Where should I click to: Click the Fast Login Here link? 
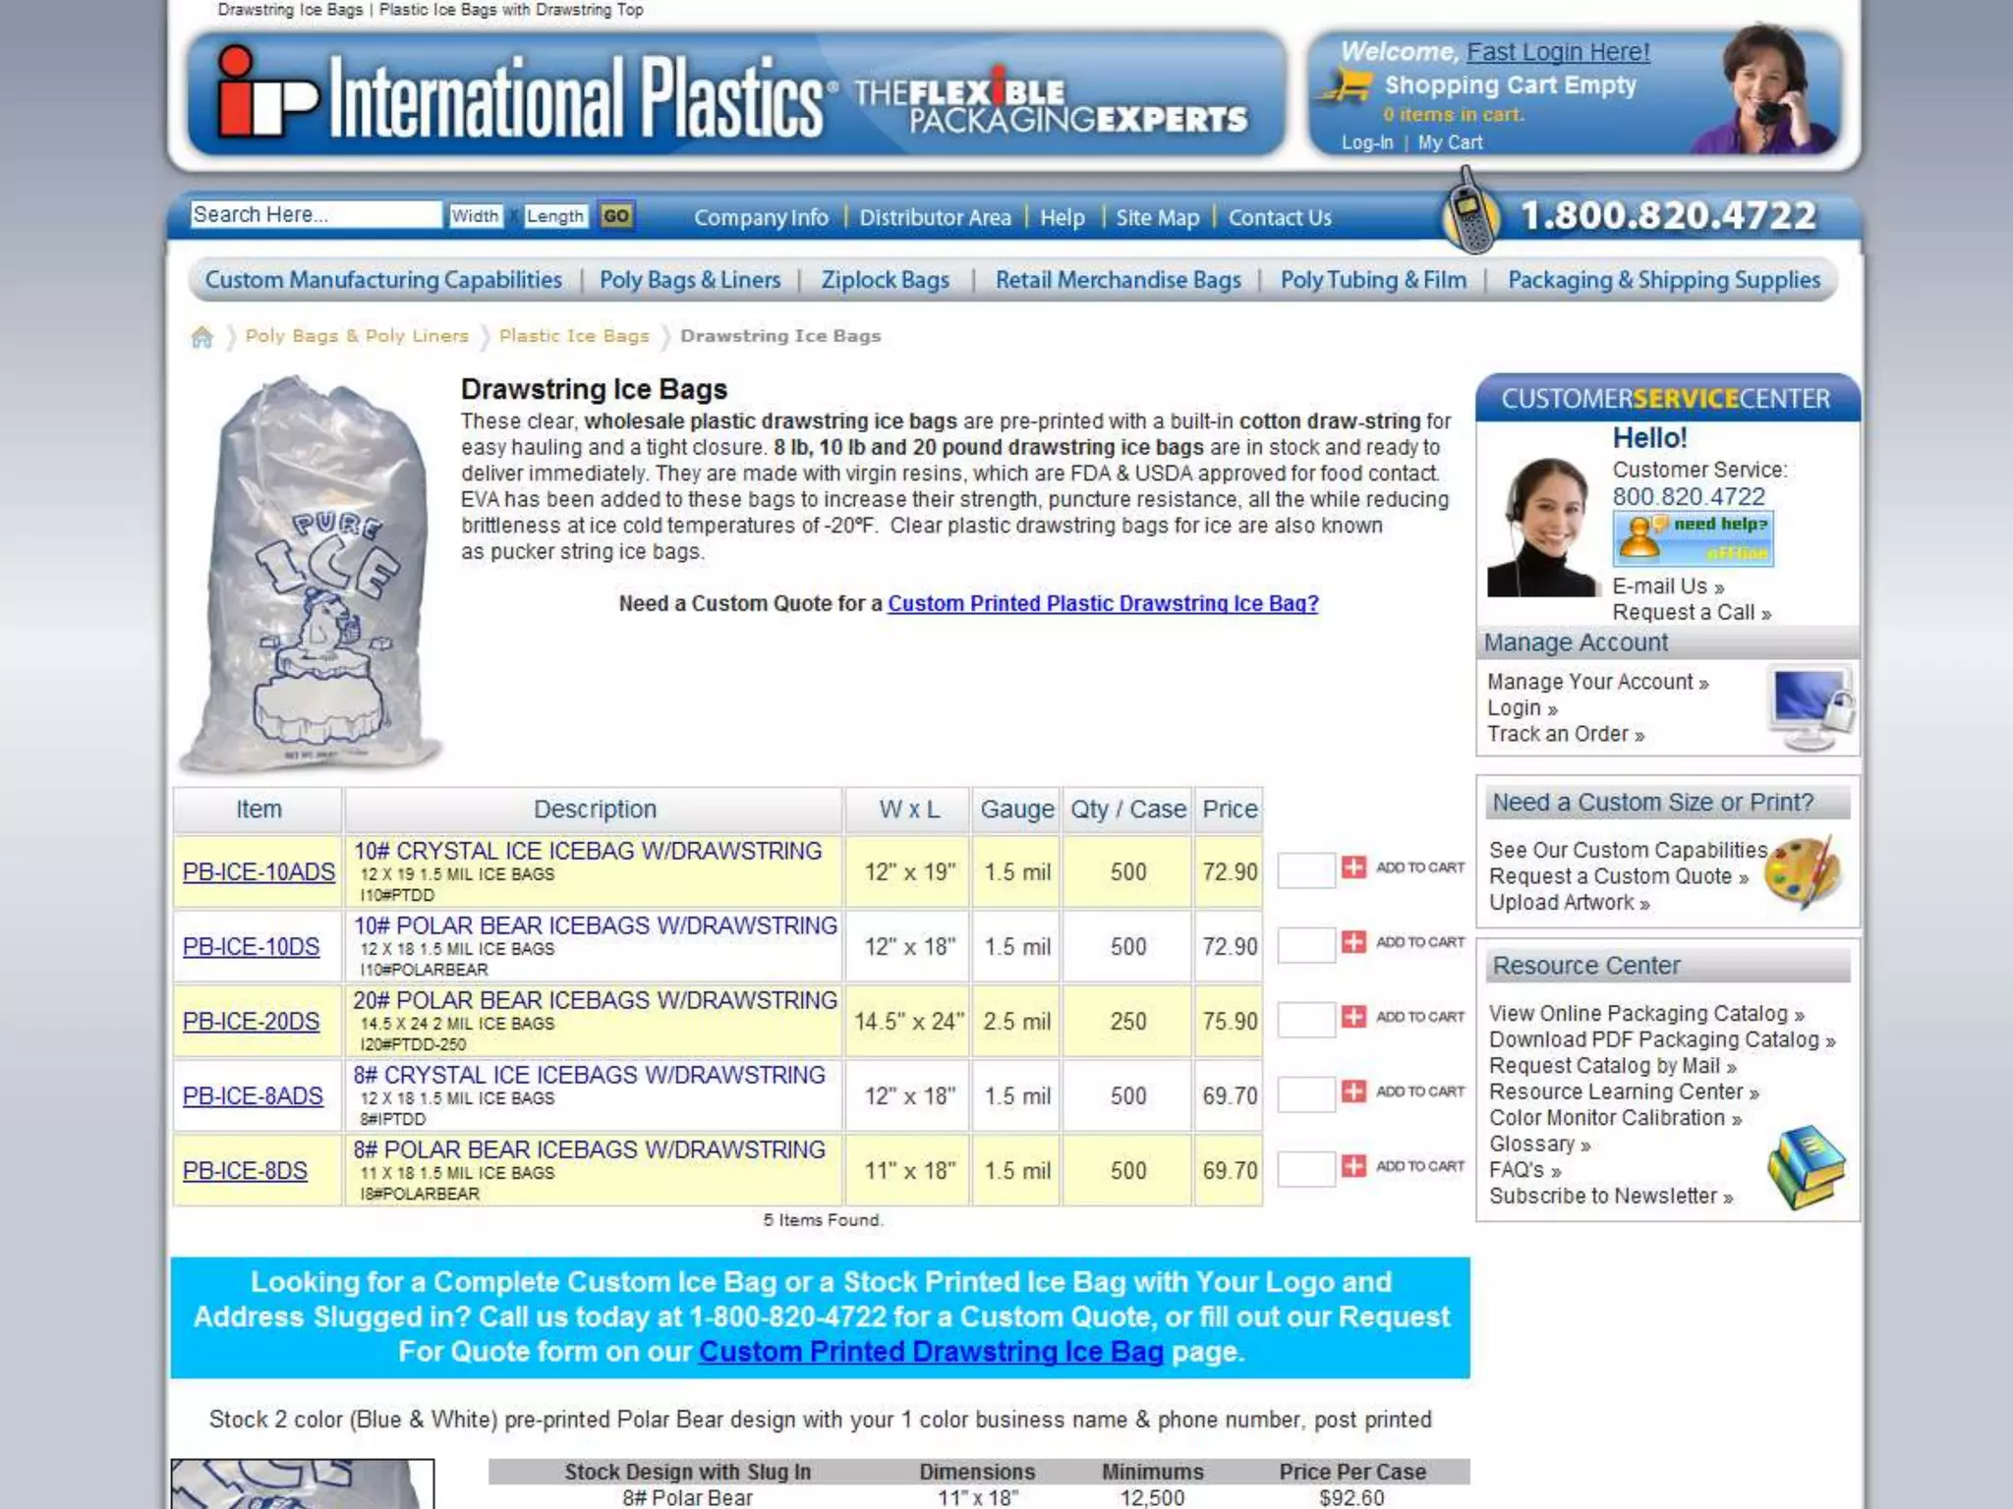coord(1557,52)
